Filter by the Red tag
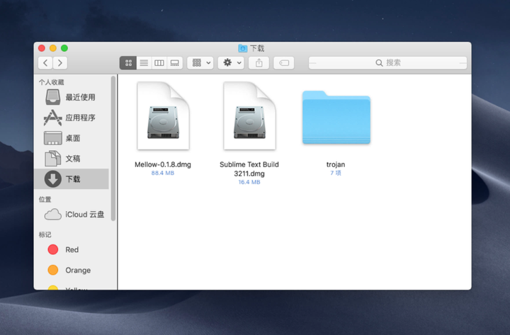510x335 pixels. [72, 250]
